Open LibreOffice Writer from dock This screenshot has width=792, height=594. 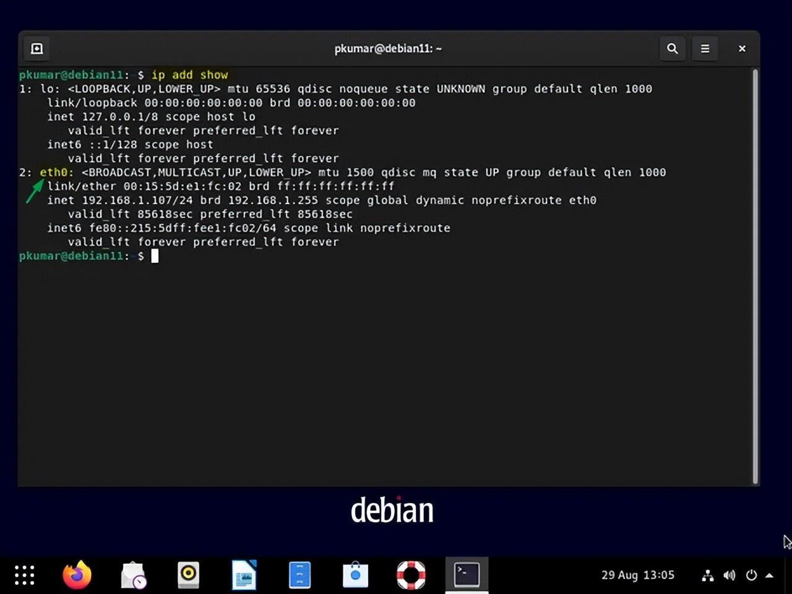pos(244,575)
